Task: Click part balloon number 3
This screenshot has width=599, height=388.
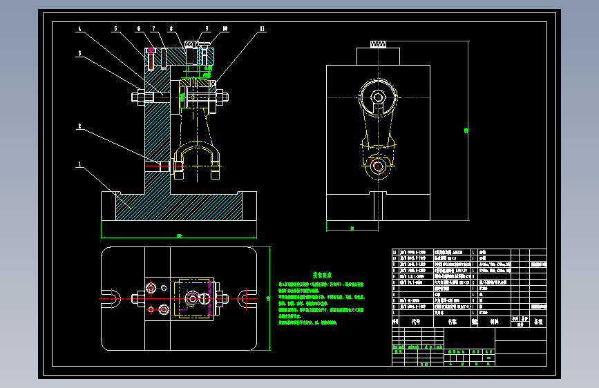Action: click(80, 53)
